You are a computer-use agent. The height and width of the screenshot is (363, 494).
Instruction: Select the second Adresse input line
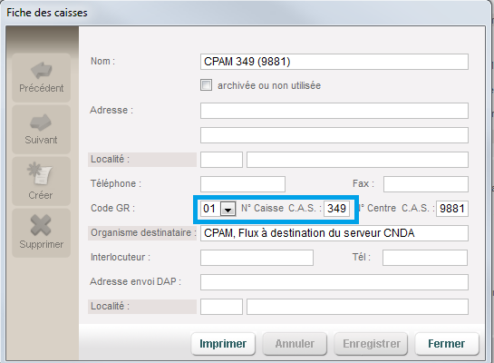334,135
